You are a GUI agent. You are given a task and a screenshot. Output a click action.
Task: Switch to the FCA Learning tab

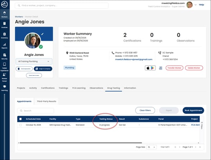click(x=79, y=88)
